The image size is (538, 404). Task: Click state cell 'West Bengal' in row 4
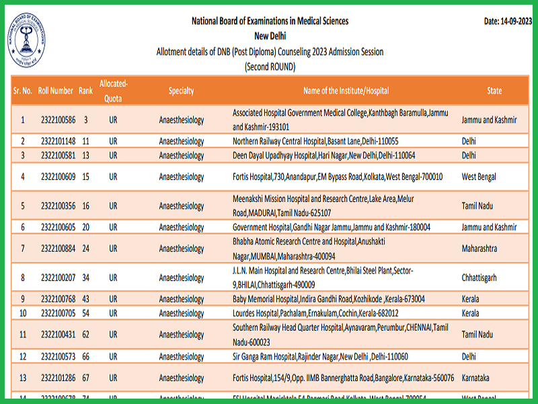coord(479,177)
